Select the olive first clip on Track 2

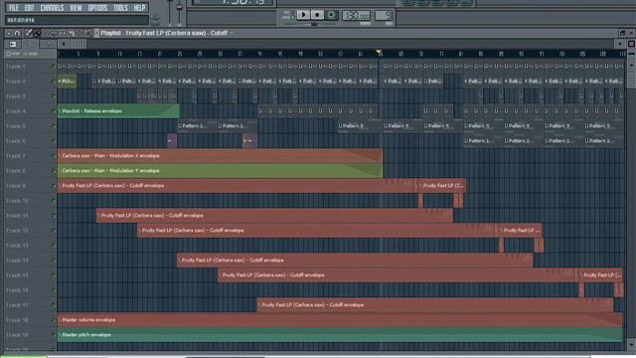click(67, 82)
